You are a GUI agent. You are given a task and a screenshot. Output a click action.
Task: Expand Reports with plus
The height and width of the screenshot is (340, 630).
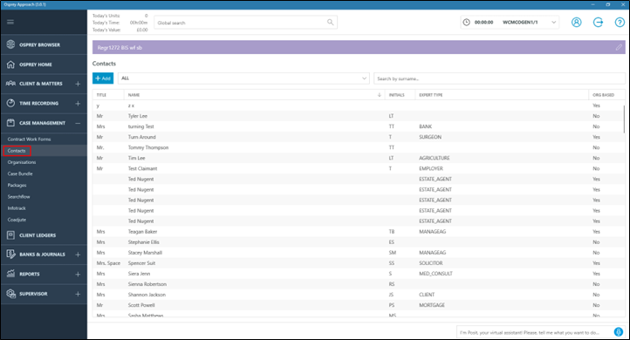78,274
